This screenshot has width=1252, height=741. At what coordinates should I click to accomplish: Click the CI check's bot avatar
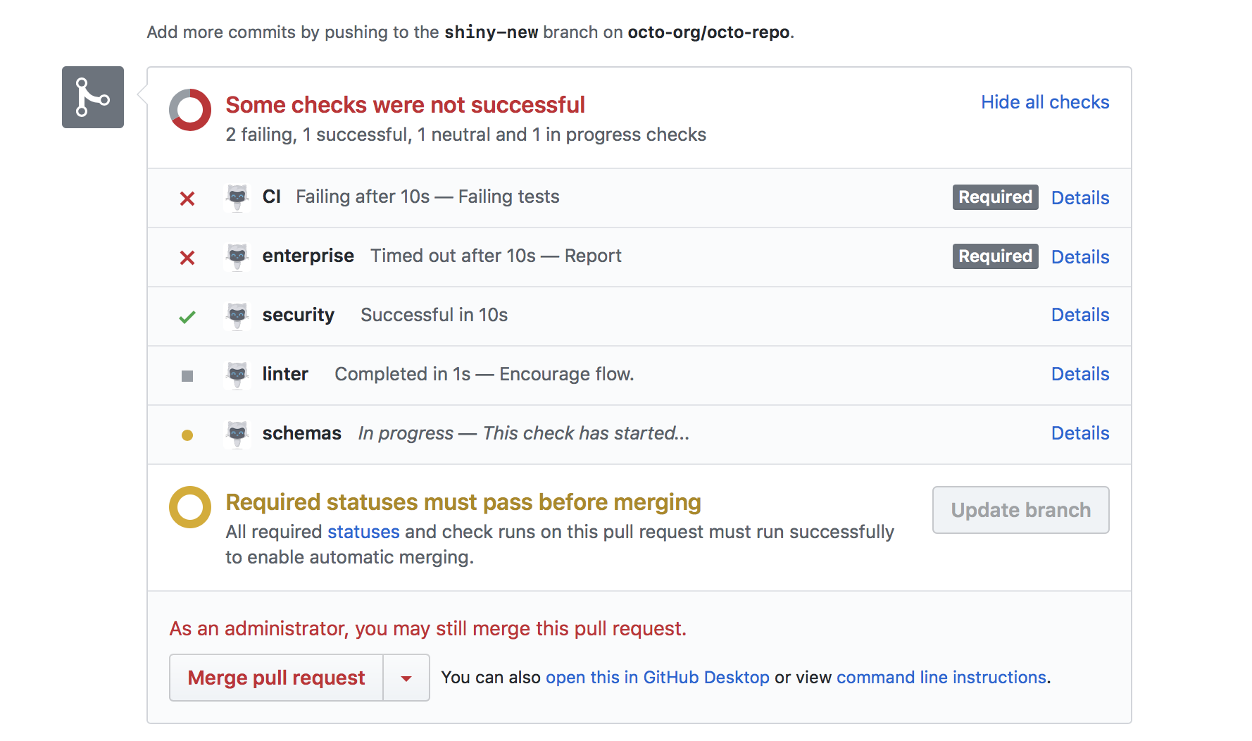237,197
